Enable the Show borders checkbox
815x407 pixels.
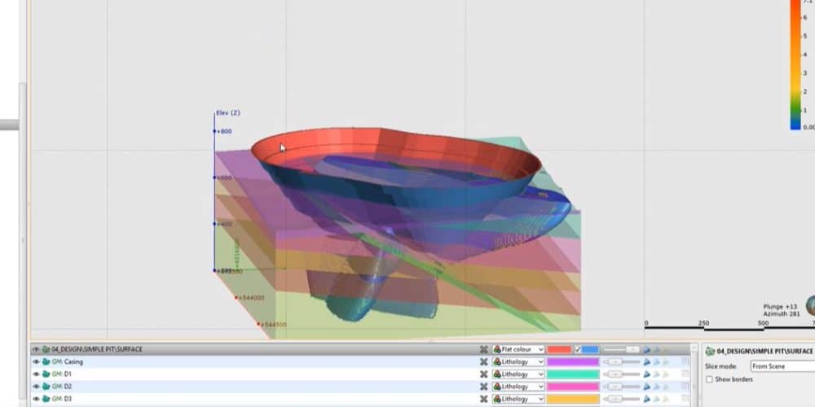coord(710,379)
